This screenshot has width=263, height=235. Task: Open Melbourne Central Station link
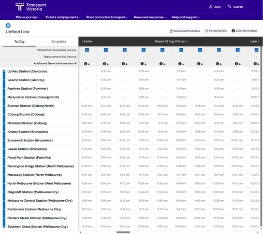coord(40,201)
